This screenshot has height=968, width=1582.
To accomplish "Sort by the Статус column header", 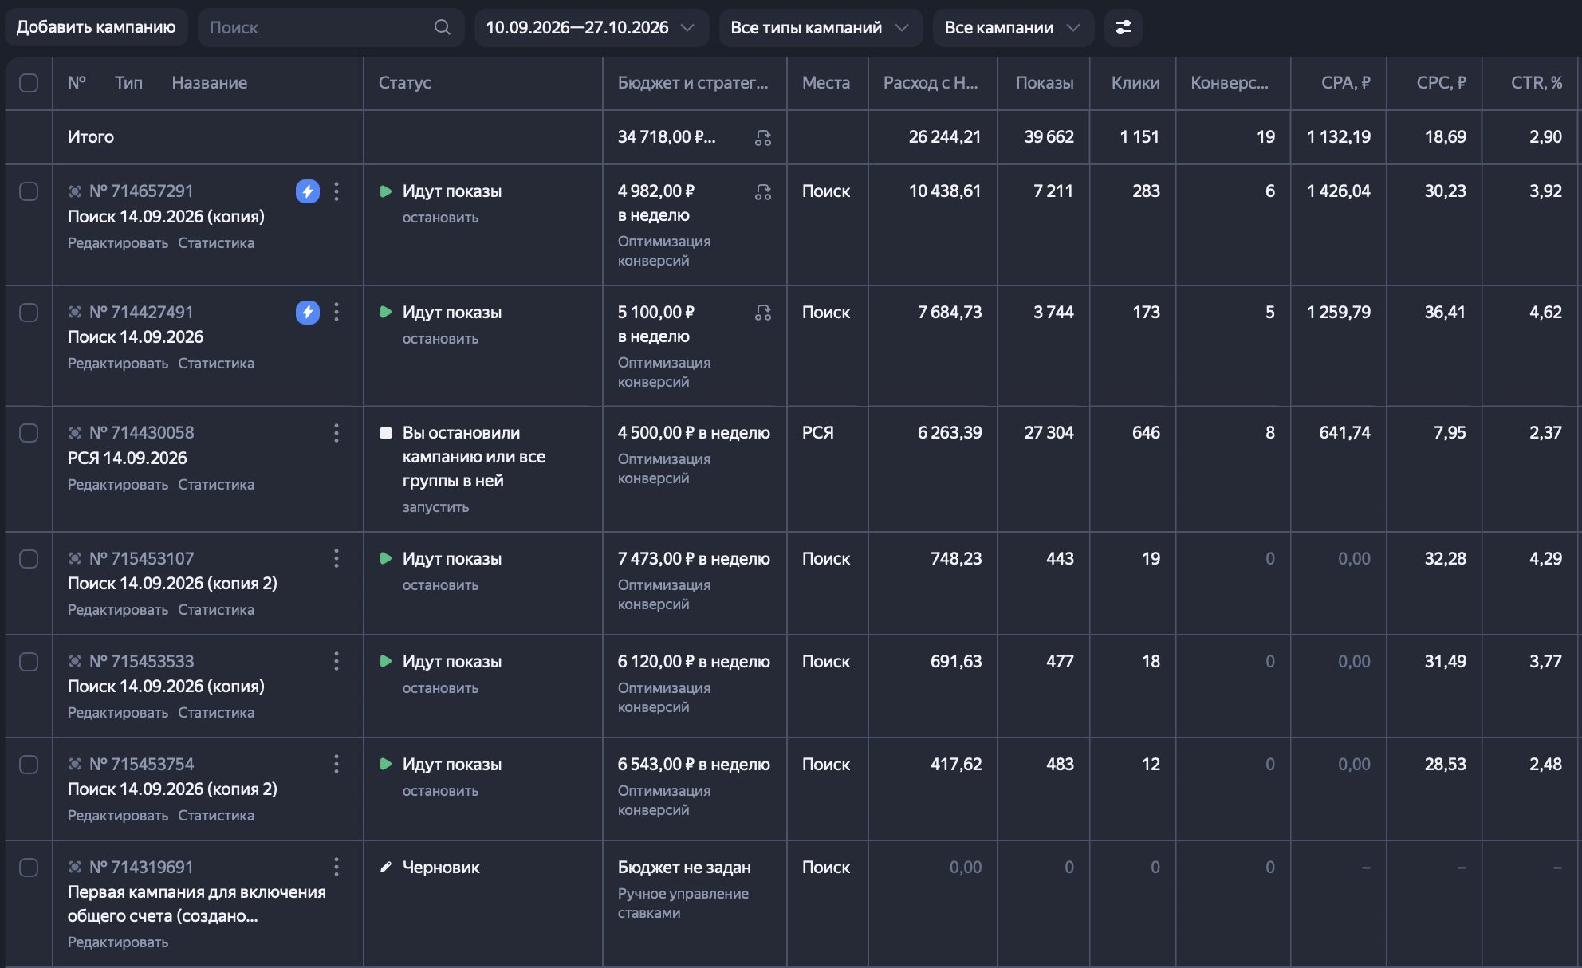I will [405, 83].
